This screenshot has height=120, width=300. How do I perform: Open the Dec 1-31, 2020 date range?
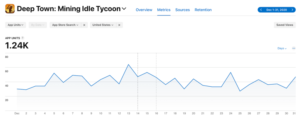277,10
